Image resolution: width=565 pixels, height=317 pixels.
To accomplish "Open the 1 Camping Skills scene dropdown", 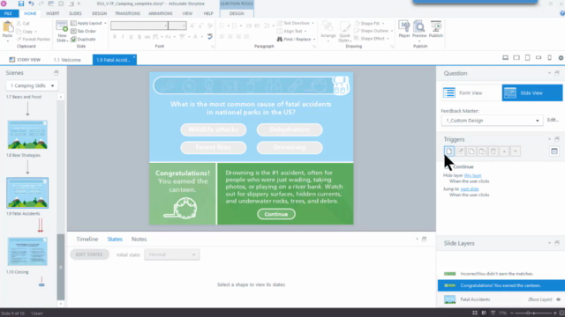I will coord(32,85).
